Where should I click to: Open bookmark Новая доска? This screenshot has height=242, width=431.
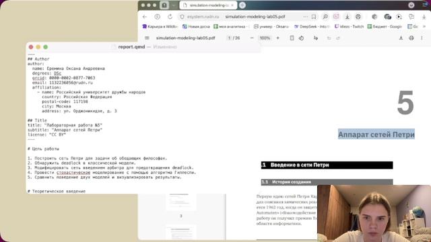click(x=196, y=27)
